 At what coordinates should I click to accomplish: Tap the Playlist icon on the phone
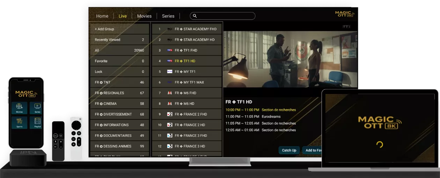pyautogui.click(x=37, y=121)
